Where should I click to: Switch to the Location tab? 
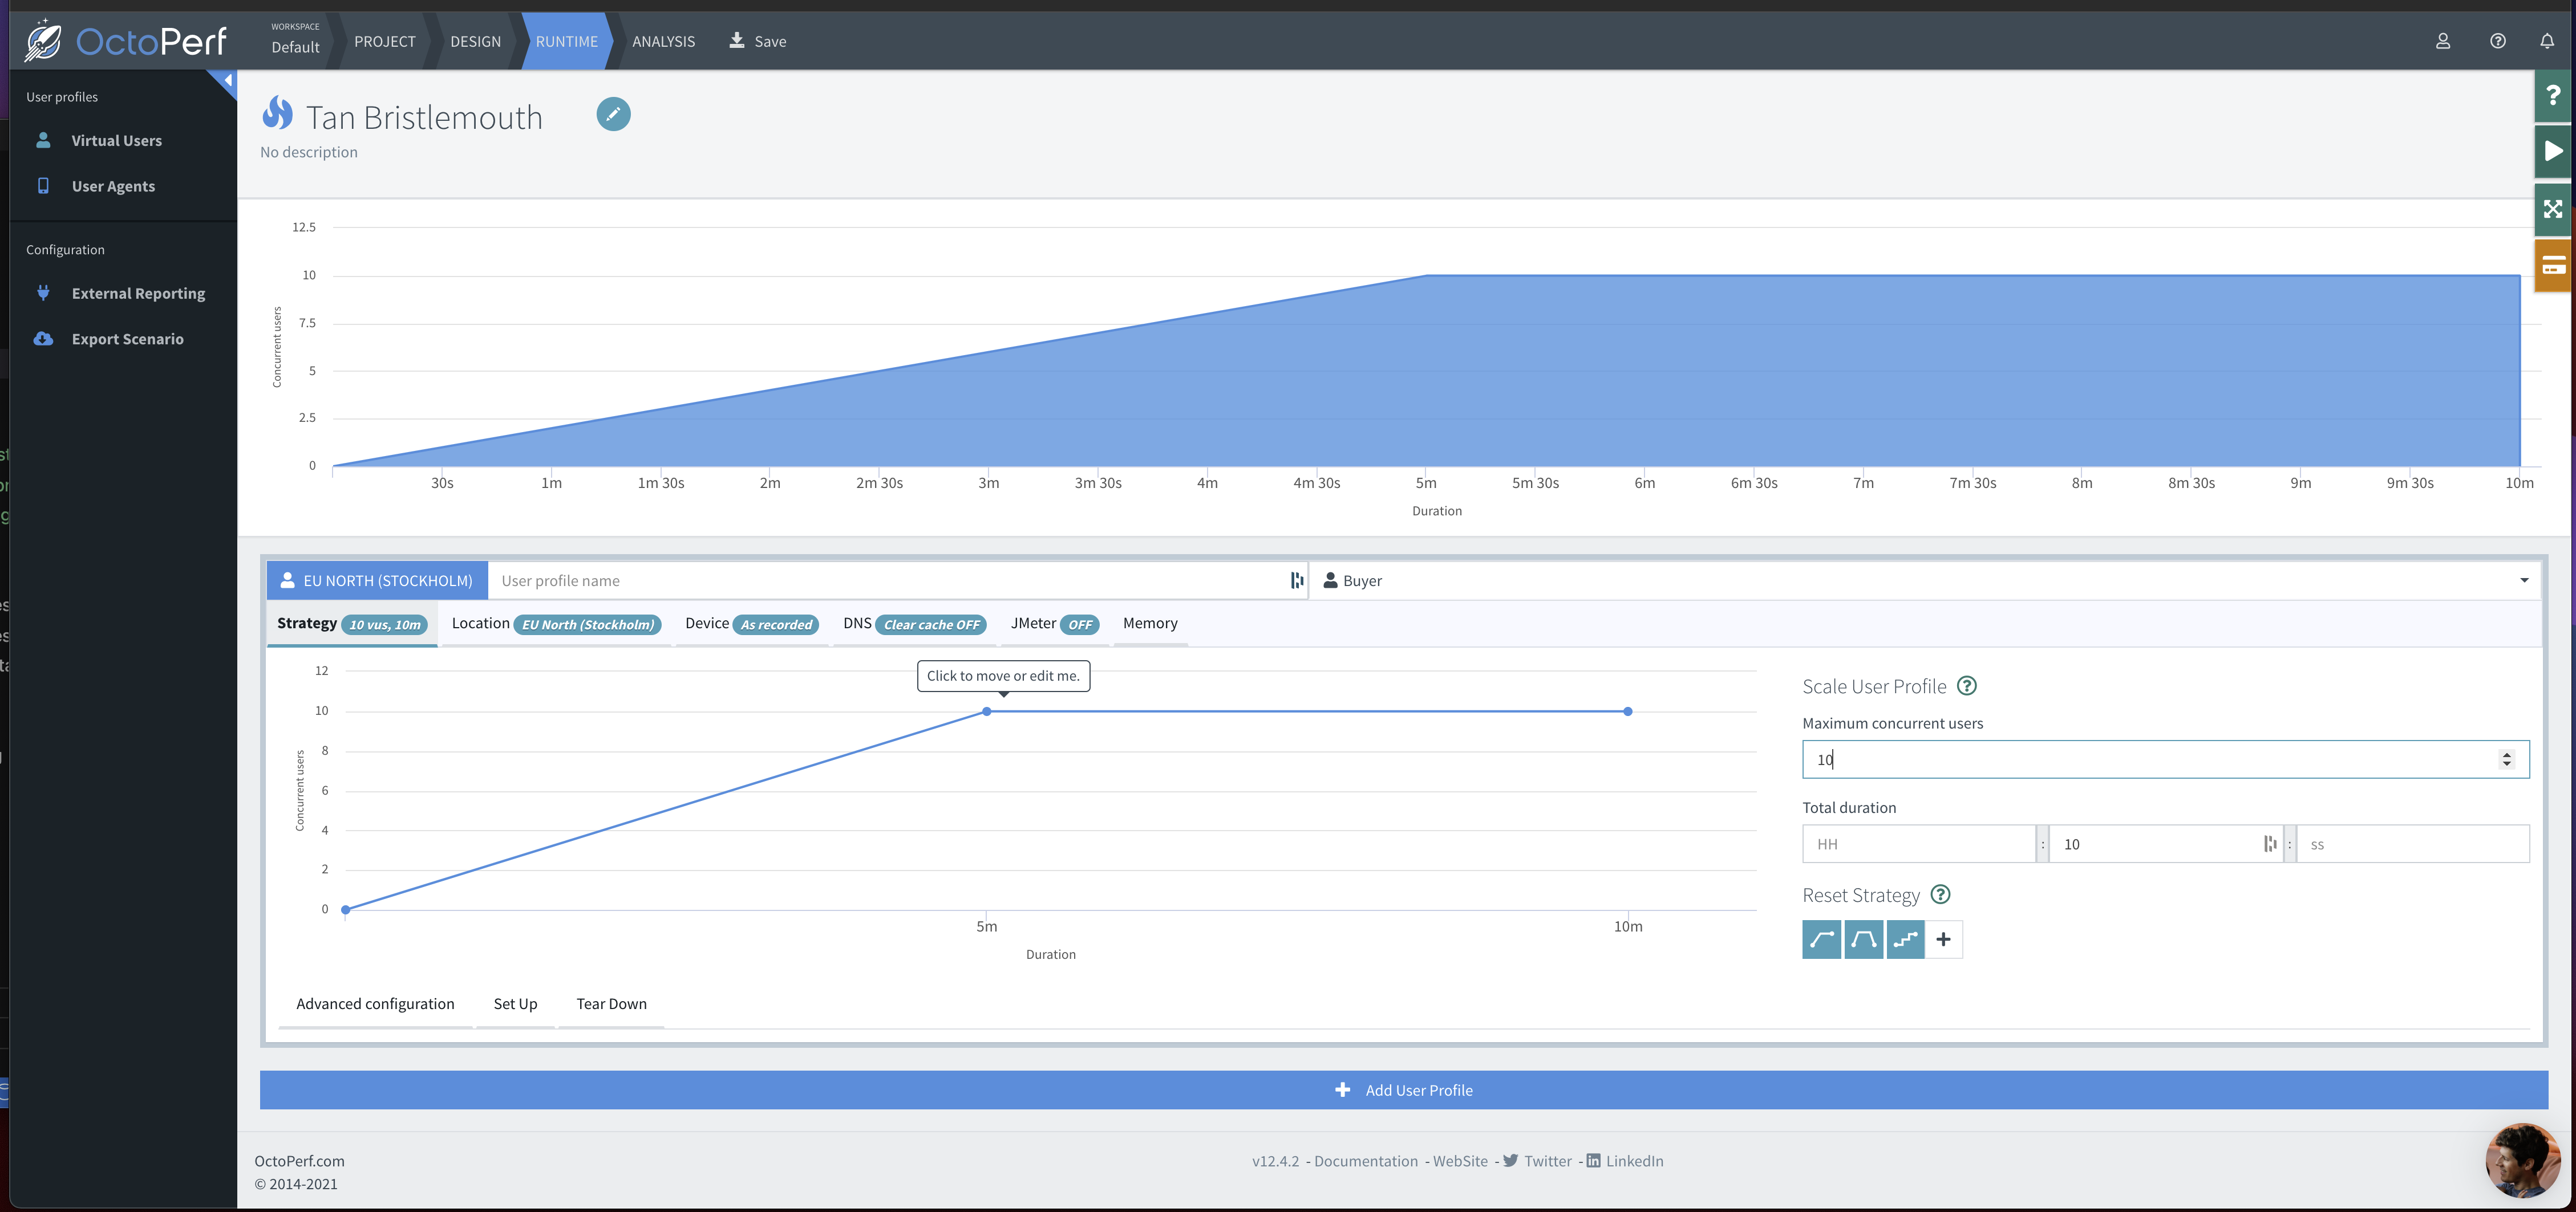click(x=556, y=624)
